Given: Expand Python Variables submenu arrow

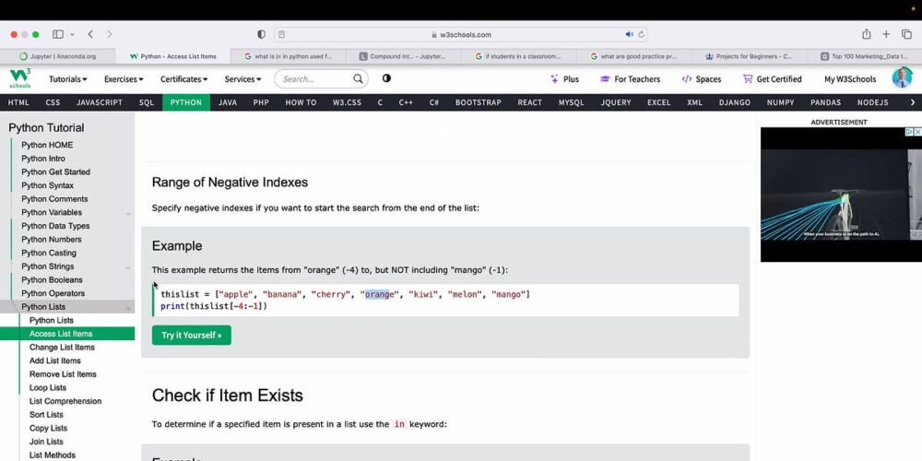Looking at the screenshot, I should [127, 214].
